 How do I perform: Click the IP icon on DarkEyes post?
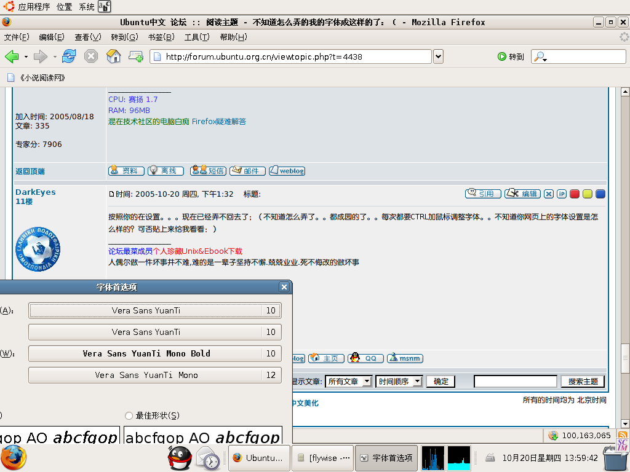pos(561,194)
